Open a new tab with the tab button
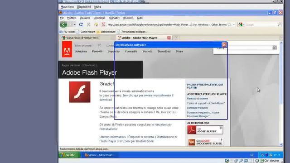Viewport: 290px width, 163px height. [176, 38]
